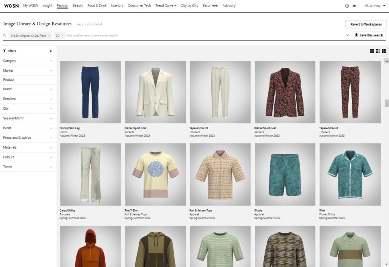Open the Beauty section
Viewport: 389px width, 267px height.
point(77,5)
